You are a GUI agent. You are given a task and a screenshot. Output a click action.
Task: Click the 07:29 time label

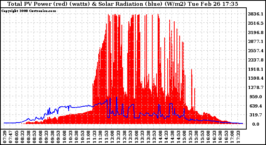pos(5,137)
